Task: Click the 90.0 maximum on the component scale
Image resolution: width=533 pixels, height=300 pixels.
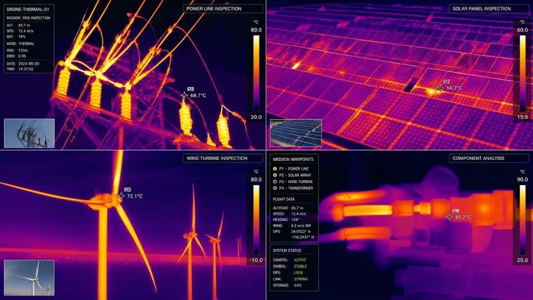Action: coord(522,180)
